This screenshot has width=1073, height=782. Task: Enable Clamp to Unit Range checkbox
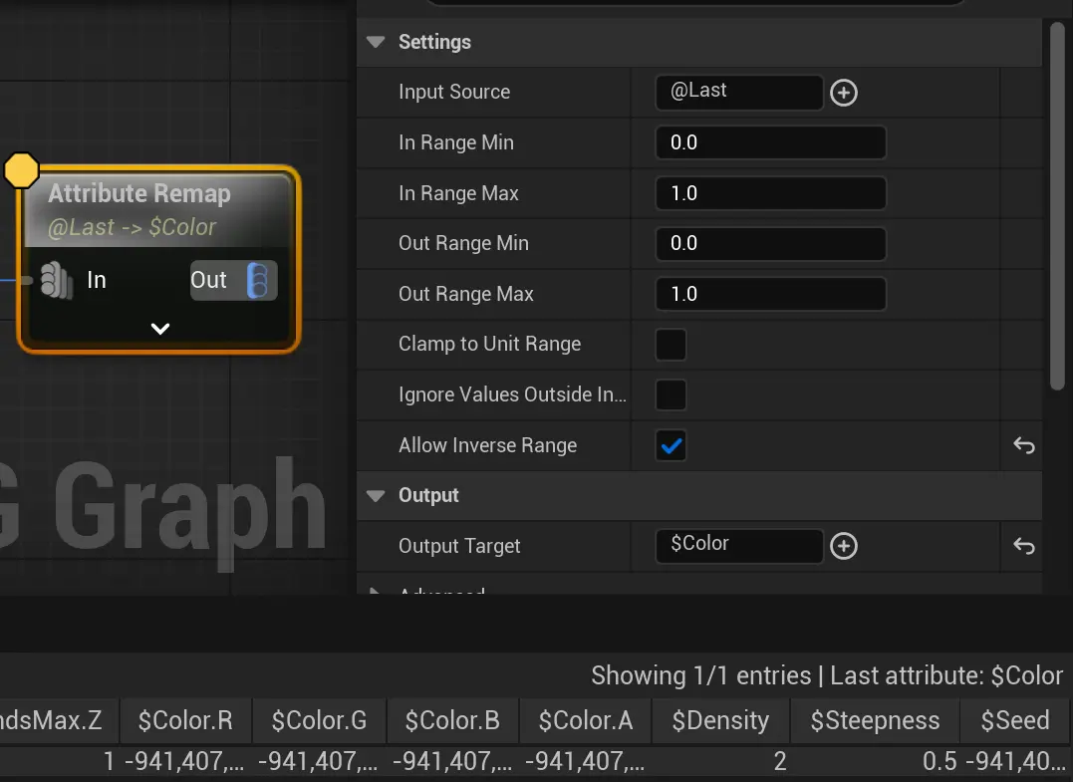[671, 345]
